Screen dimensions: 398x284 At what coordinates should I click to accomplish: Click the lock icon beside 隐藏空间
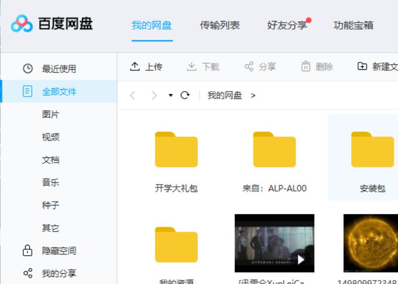(x=27, y=250)
